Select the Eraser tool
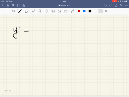Image resolution: width=129 pixels, height=97 pixels. pos(27,11)
